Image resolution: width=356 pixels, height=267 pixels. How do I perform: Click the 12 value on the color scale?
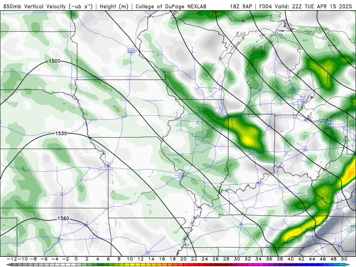tap(141, 259)
